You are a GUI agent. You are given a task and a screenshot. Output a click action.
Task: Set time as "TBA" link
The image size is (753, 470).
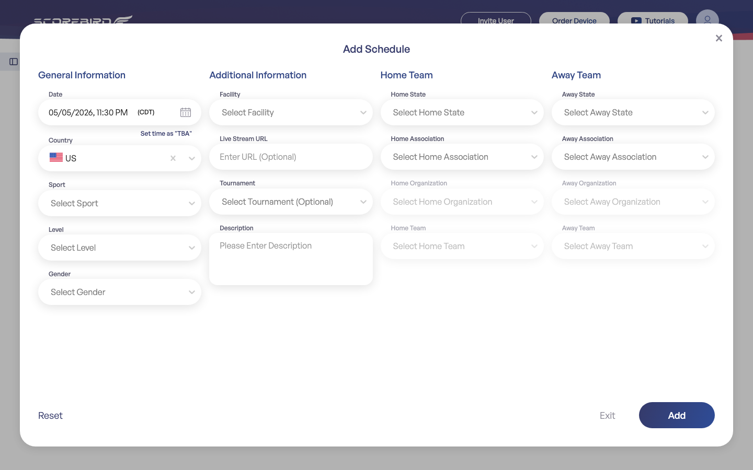point(166,134)
